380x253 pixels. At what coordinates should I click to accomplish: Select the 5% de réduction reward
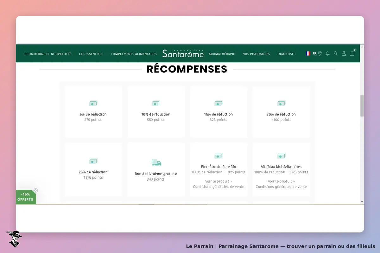click(x=93, y=112)
